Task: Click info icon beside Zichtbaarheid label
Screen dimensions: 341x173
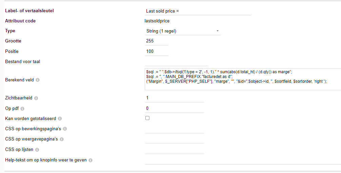Action: [36, 98]
